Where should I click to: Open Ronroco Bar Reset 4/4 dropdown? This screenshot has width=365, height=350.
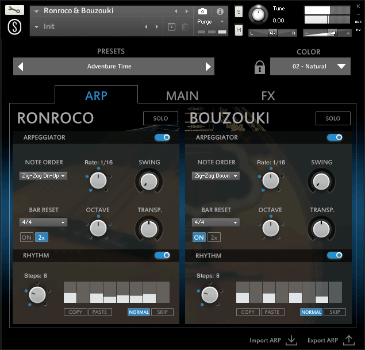click(43, 222)
